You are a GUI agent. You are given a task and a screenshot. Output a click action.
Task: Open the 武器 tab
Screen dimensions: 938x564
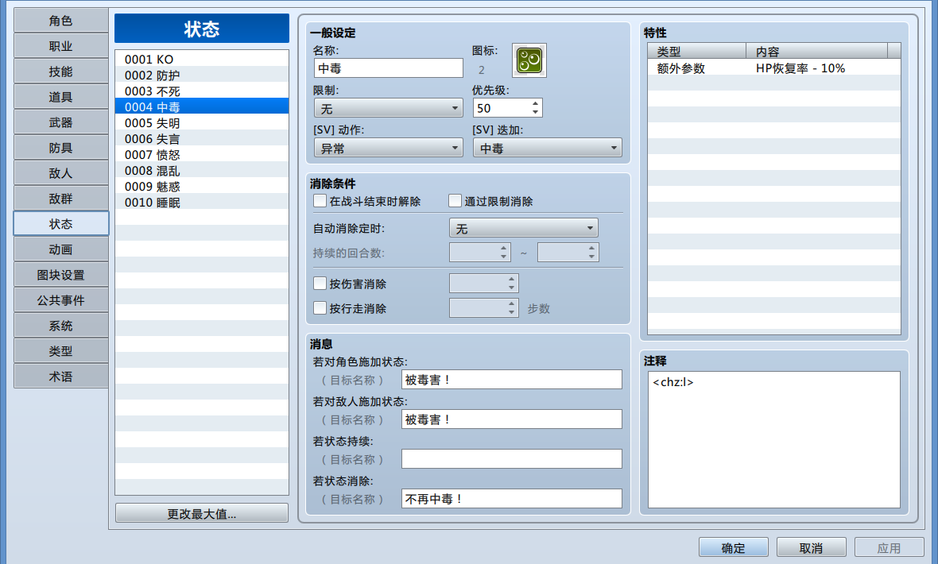point(61,122)
